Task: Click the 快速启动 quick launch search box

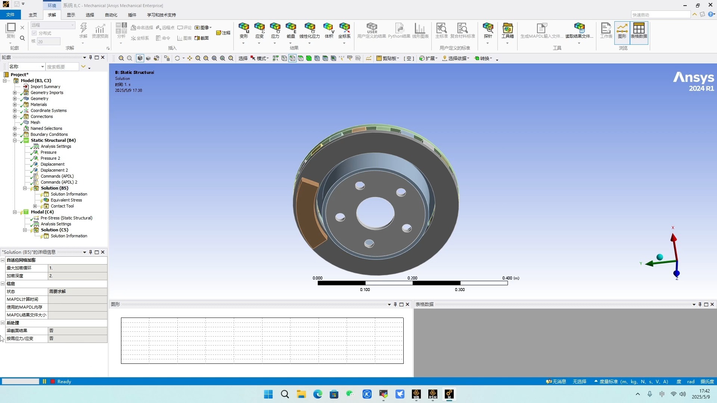Action: coord(661,15)
